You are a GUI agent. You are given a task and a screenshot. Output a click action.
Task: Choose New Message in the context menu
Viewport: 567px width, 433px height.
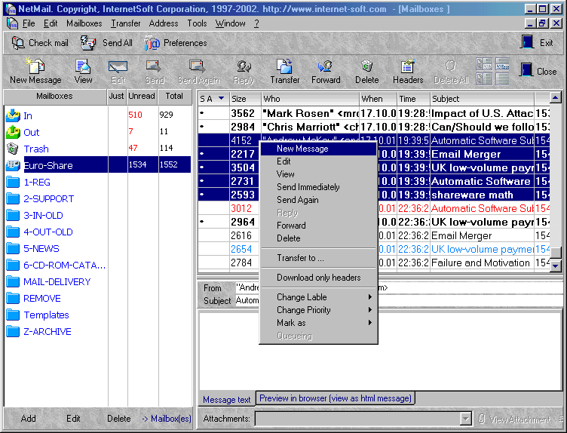click(319, 149)
